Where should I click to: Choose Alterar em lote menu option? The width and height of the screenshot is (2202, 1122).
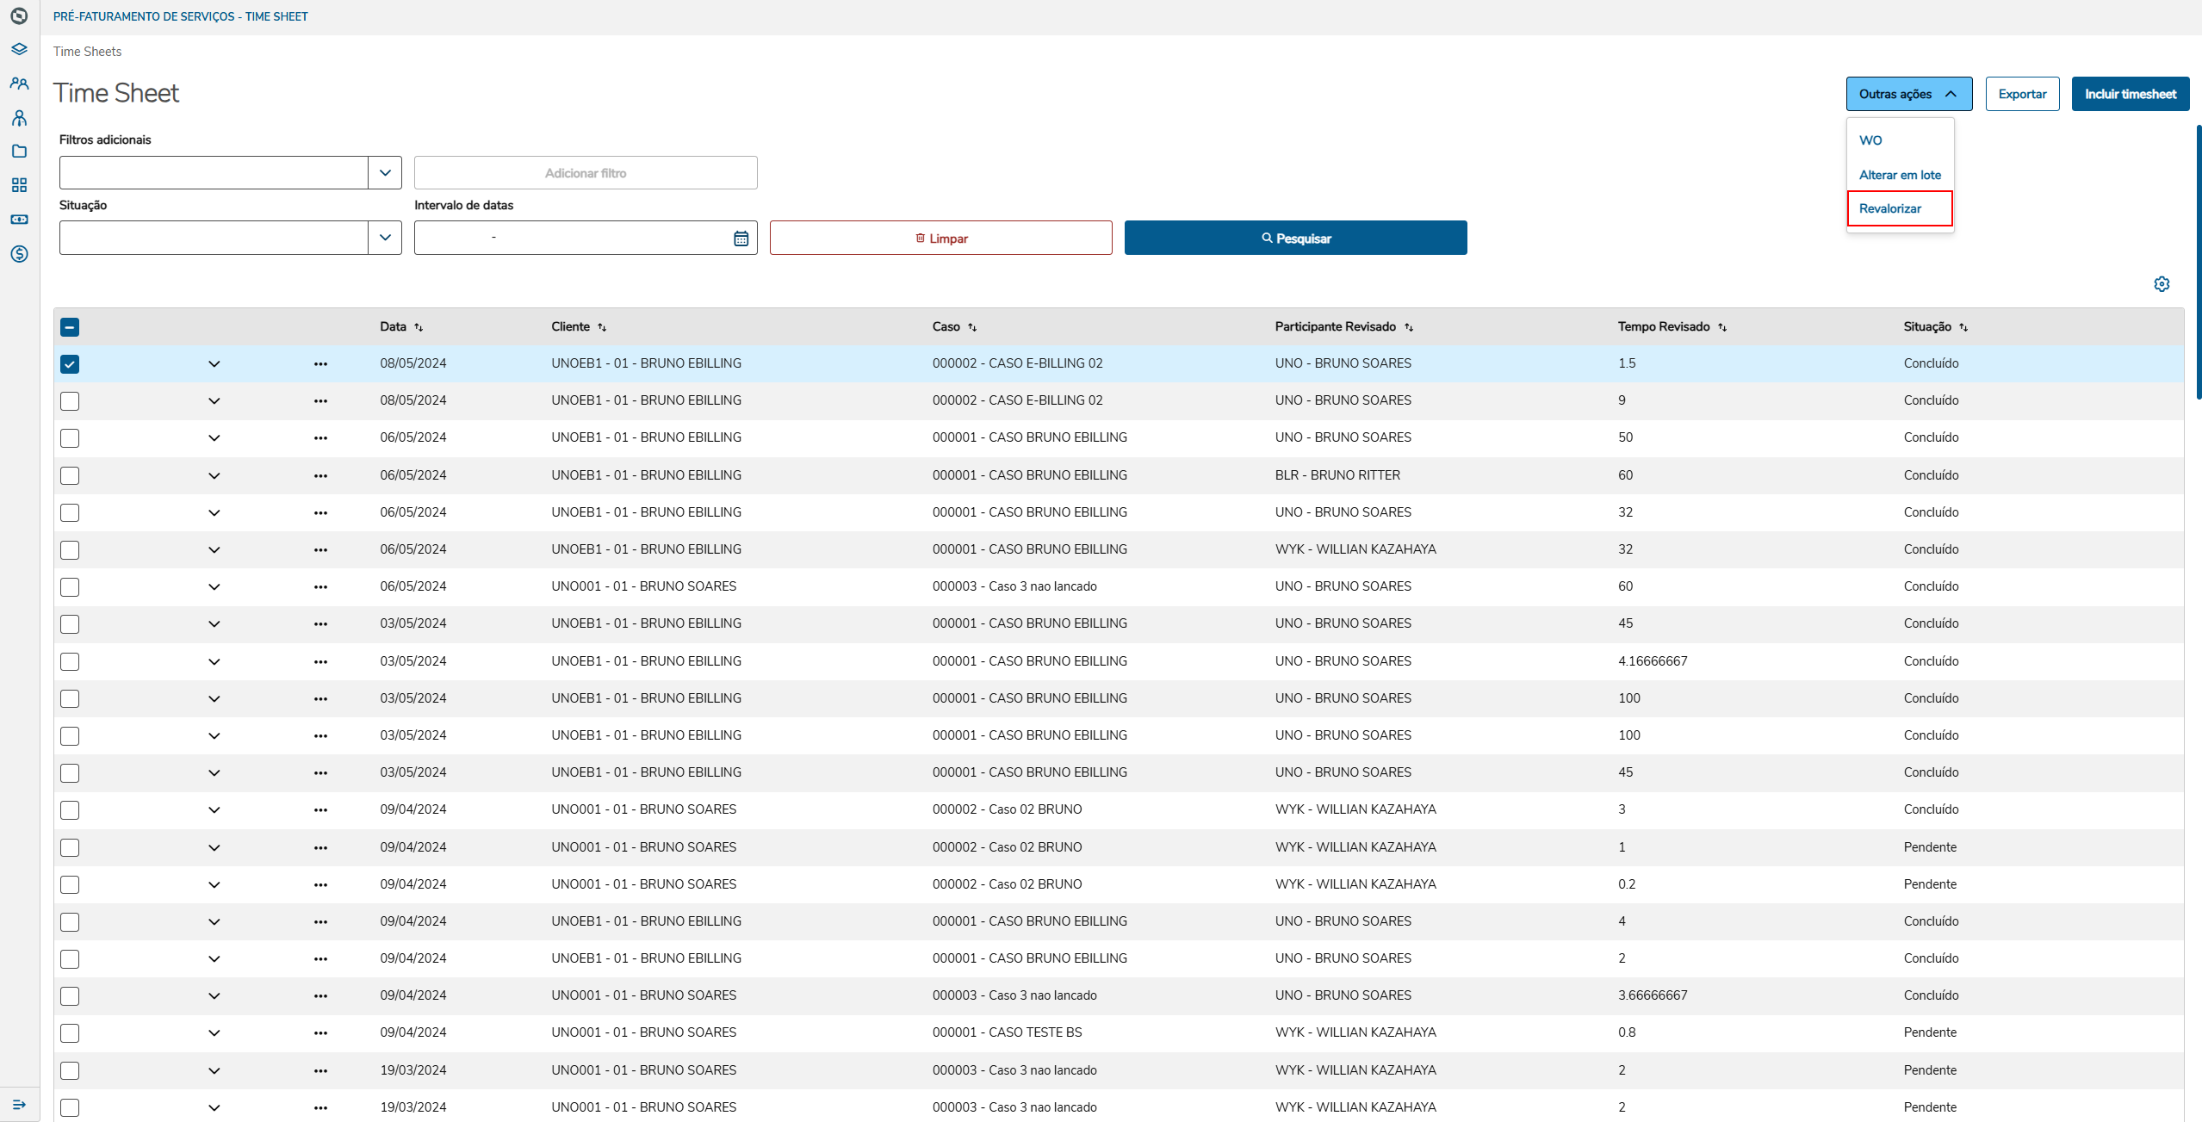tap(1900, 175)
